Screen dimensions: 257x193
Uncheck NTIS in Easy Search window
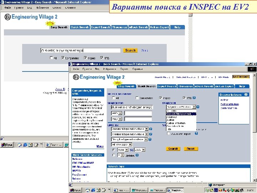102,58
